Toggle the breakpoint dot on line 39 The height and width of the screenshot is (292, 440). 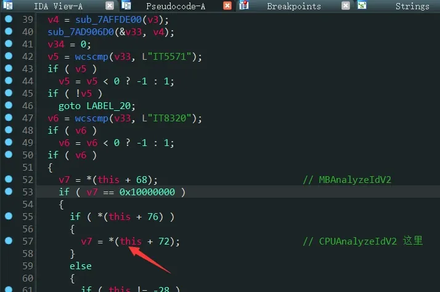(9, 19)
